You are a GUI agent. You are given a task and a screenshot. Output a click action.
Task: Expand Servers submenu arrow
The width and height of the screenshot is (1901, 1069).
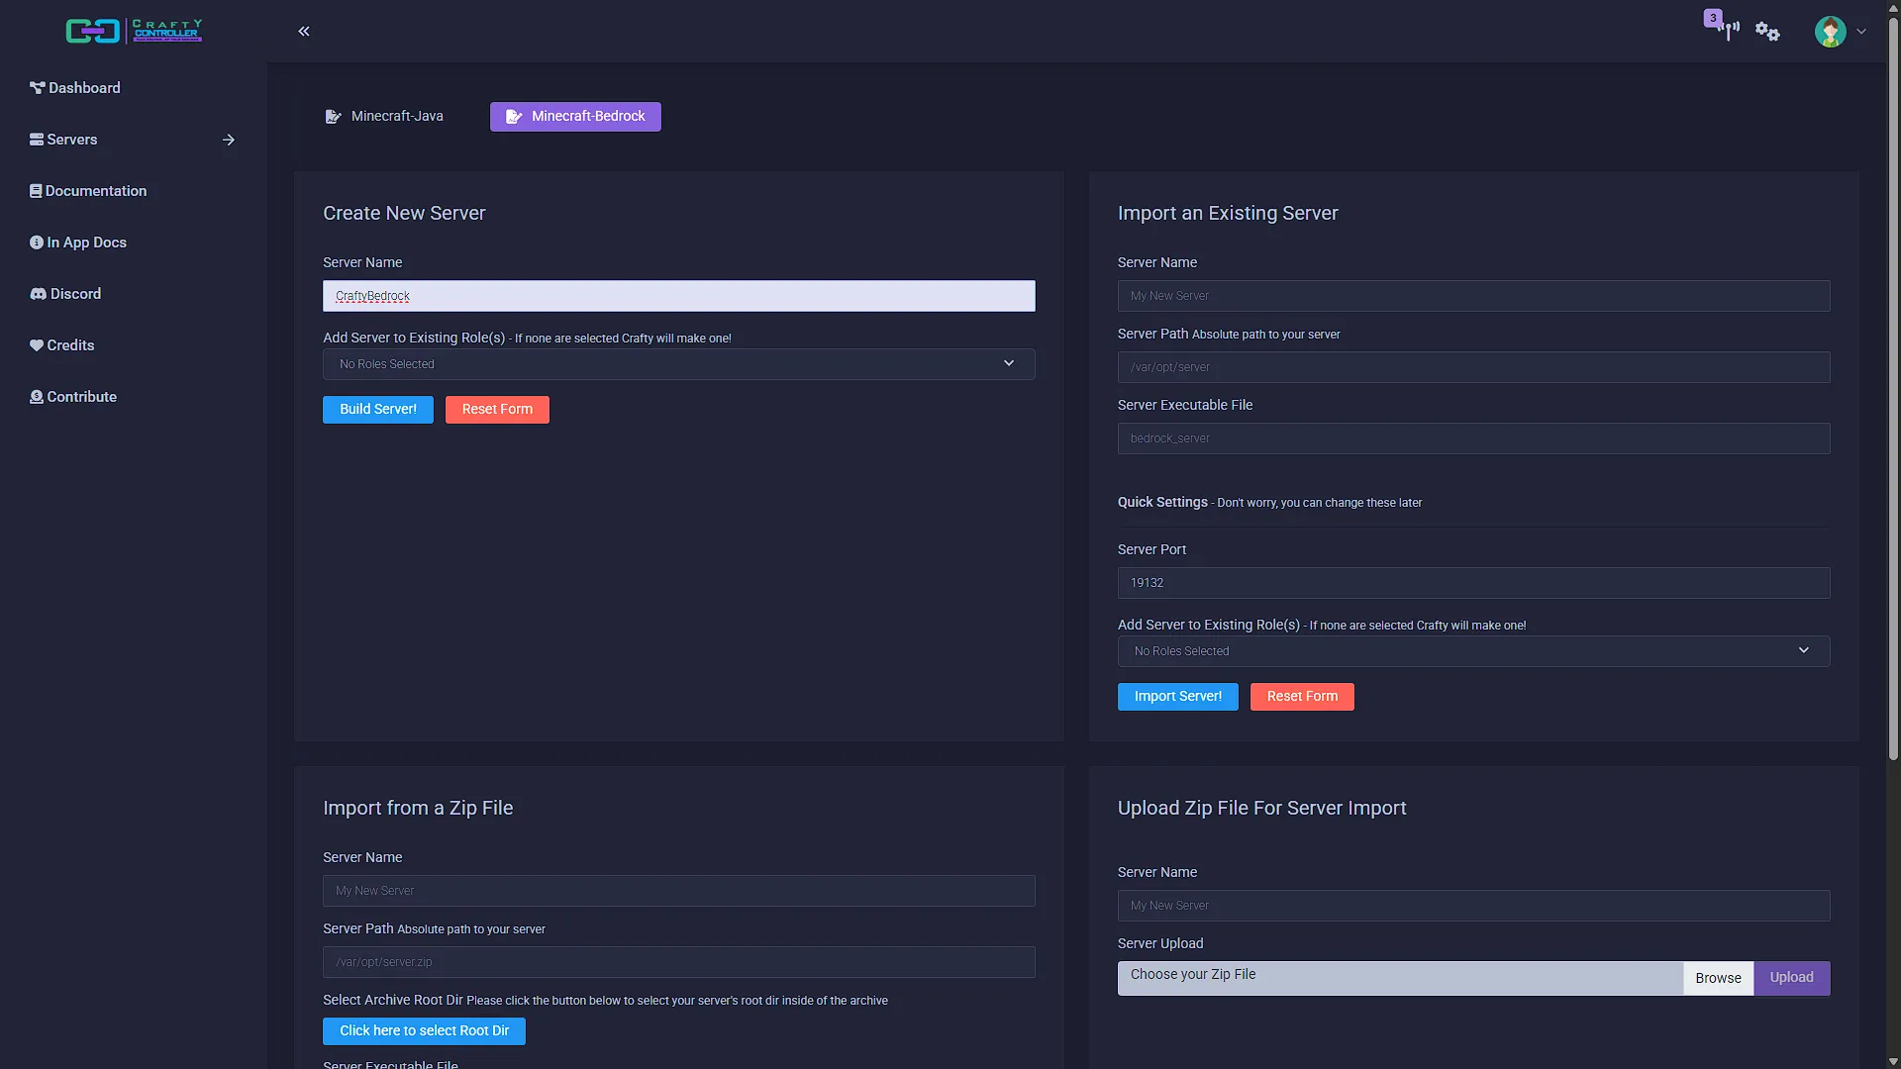[x=229, y=140]
